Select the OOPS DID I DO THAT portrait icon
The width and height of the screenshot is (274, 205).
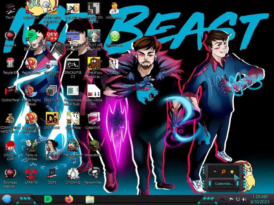pos(52,146)
